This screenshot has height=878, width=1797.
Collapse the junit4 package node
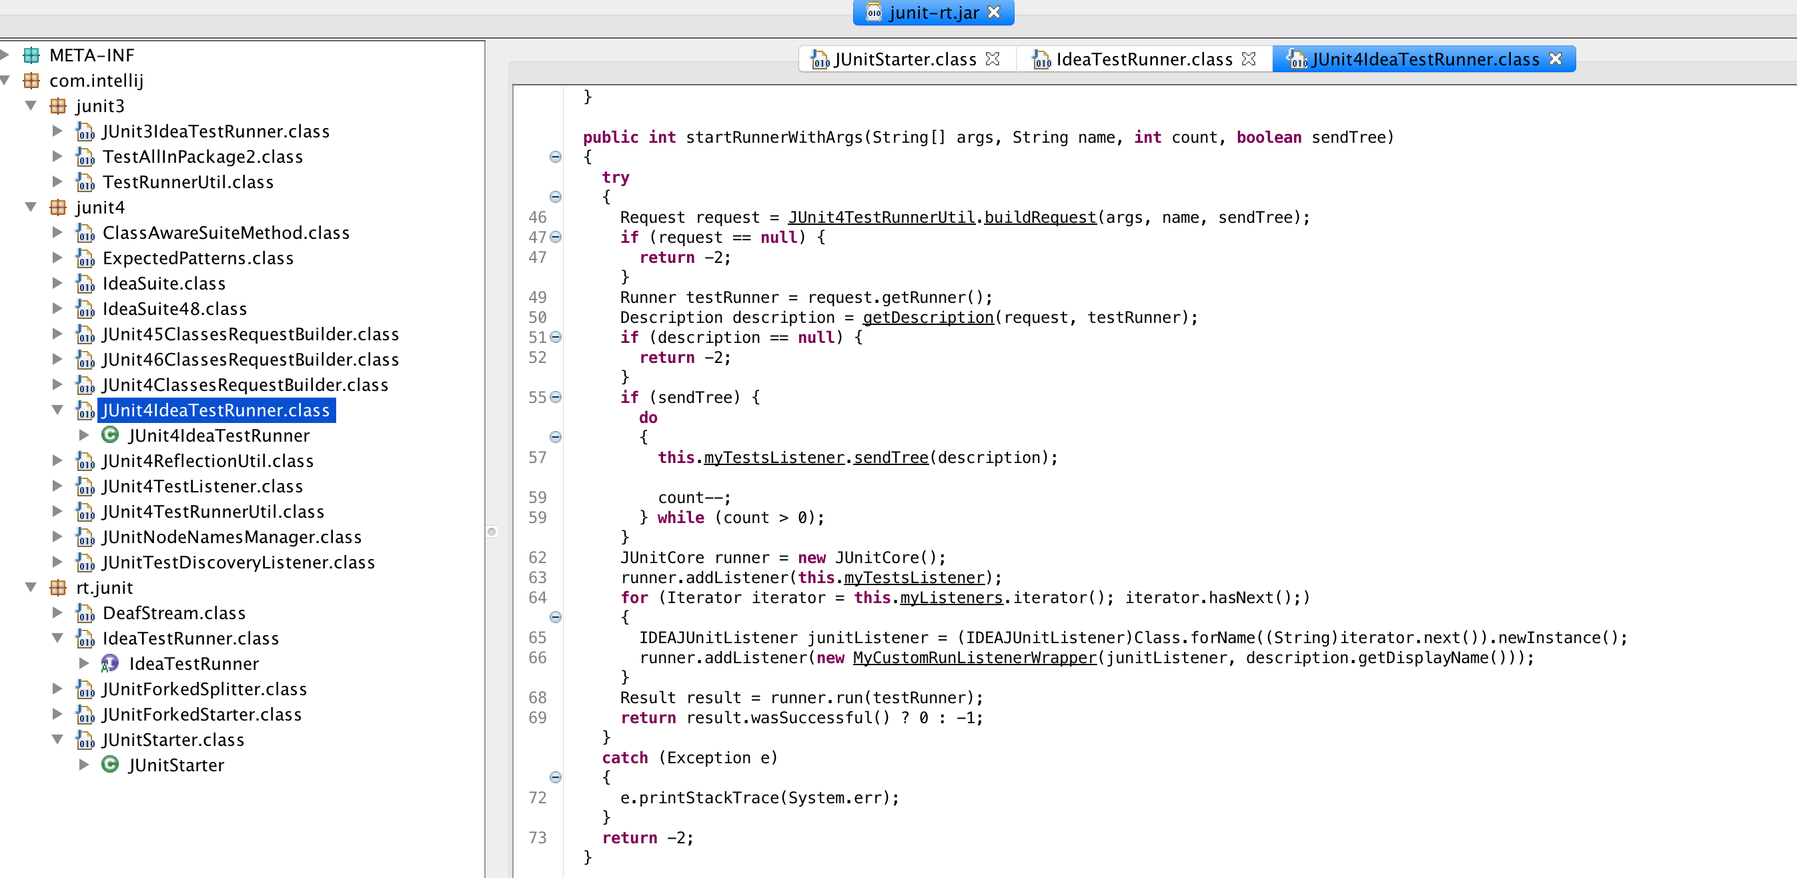[31, 207]
